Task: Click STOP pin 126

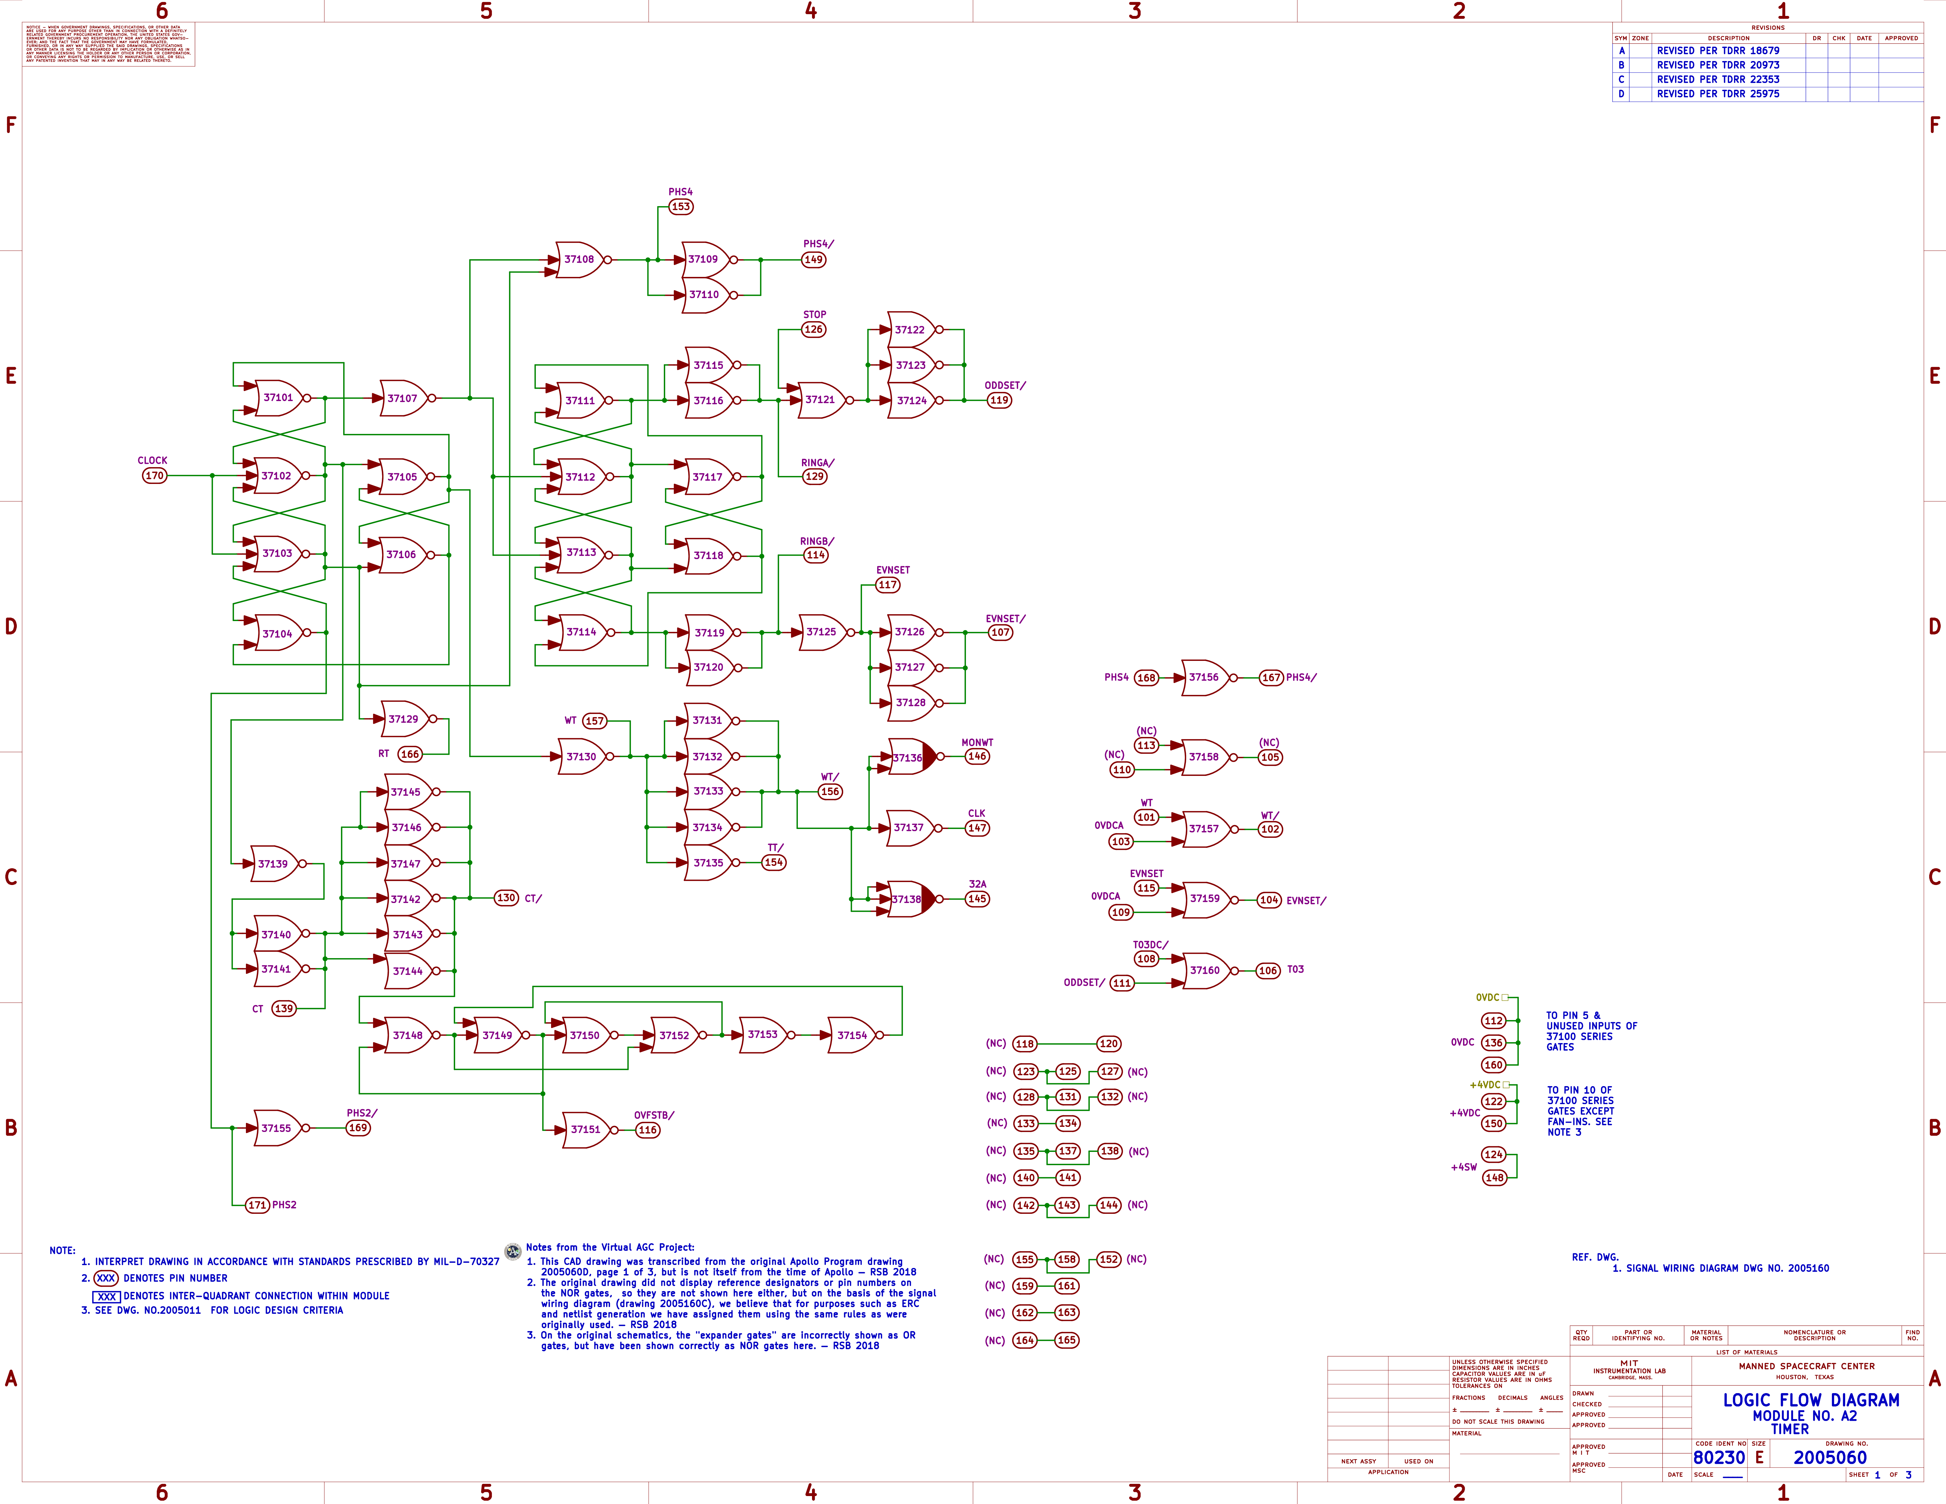Action: [813, 330]
